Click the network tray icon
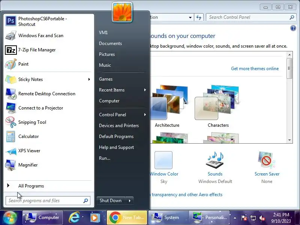The image size is (300, 225). (253, 218)
